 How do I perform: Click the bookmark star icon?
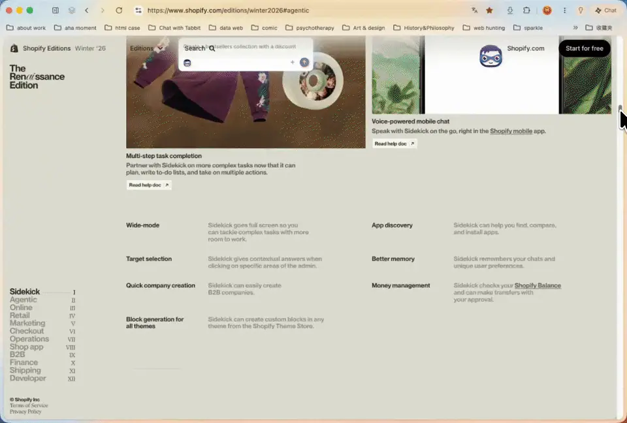click(489, 10)
